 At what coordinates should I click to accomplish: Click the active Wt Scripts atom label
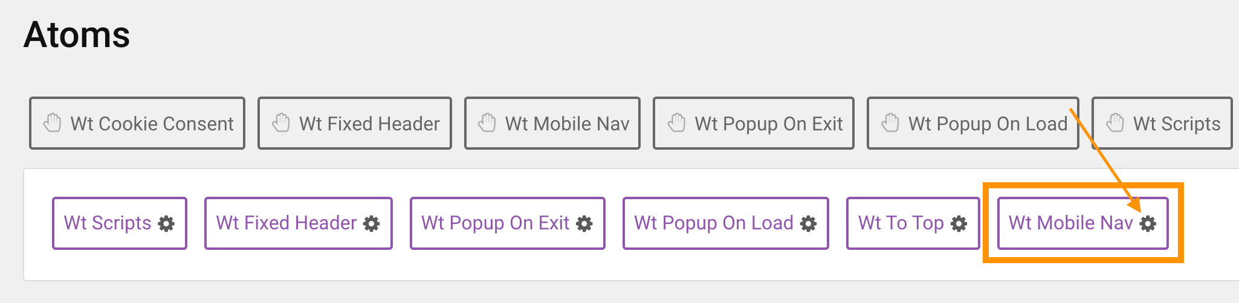point(108,223)
